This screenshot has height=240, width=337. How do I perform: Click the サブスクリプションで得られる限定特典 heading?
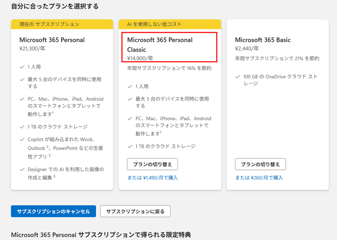(101, 235)
